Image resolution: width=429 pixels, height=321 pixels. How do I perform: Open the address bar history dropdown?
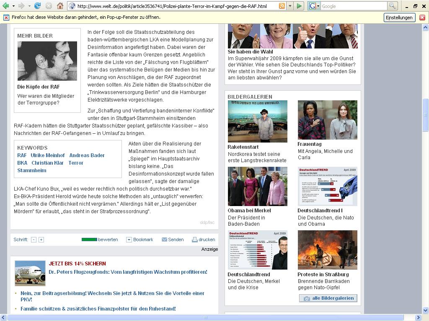tap(290, 6)
